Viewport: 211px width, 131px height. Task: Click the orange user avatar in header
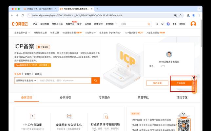click(x=193, y=24)
